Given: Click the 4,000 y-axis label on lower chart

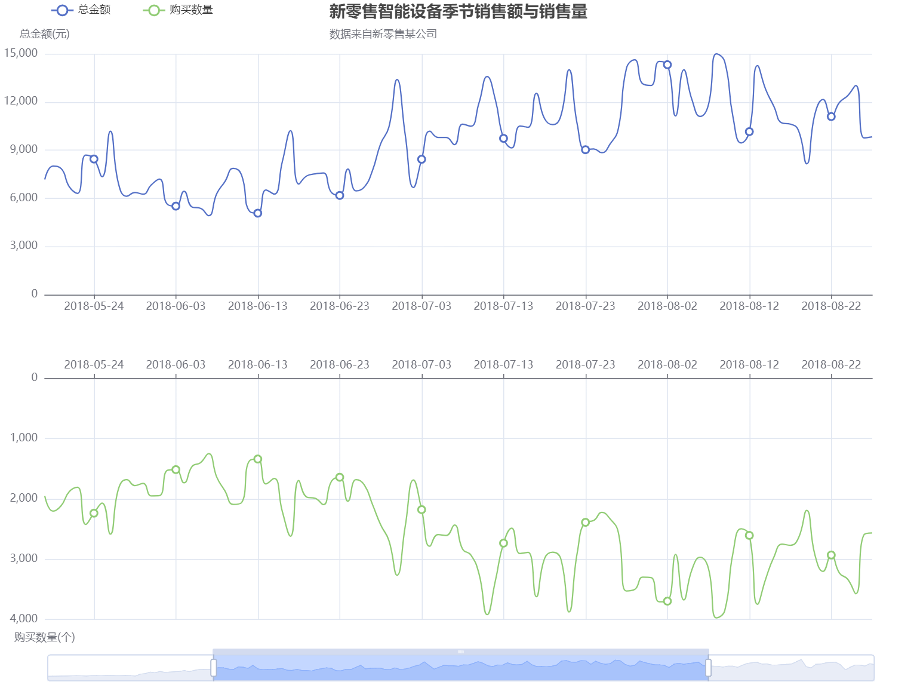Looking at the screenshot, I should point(24,619).
